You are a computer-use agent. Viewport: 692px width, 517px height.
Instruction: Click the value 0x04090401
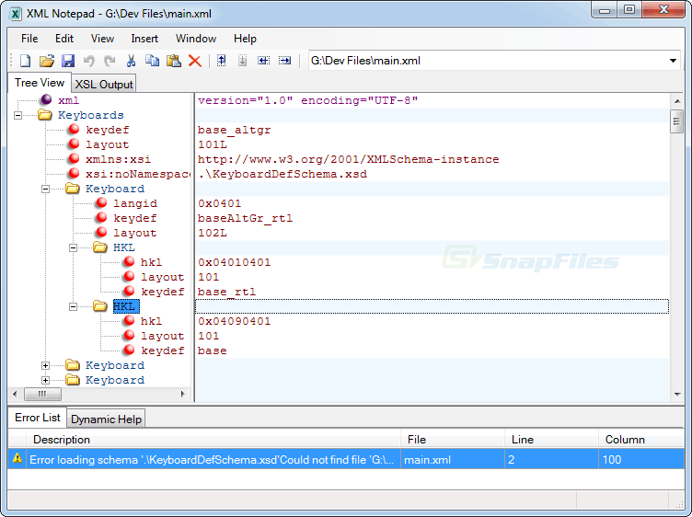(234, 321)
